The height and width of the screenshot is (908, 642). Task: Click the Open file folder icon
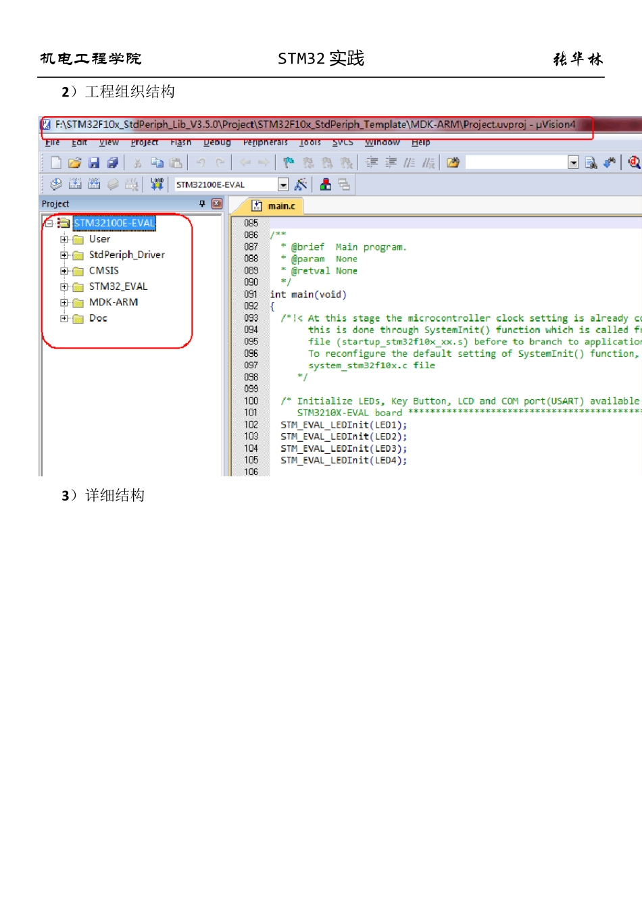tap(75, 163)
